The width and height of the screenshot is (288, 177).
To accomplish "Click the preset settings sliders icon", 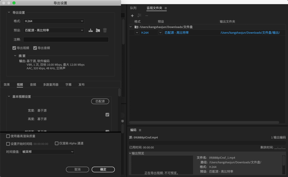I will click(139, 16).
